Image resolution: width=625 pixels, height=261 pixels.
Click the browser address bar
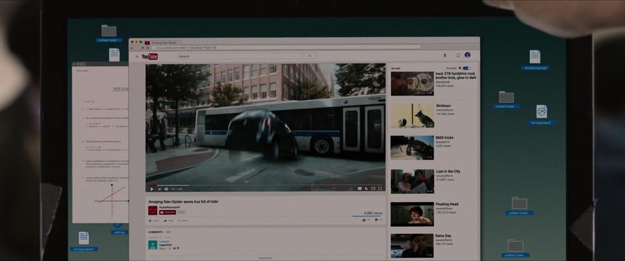[285, 47]
